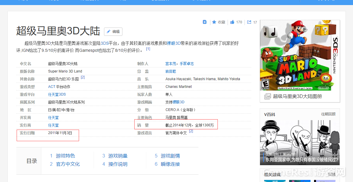Open the 任天堂3DS platform link
Screen dimensions: 353x182
coord(57,94)
